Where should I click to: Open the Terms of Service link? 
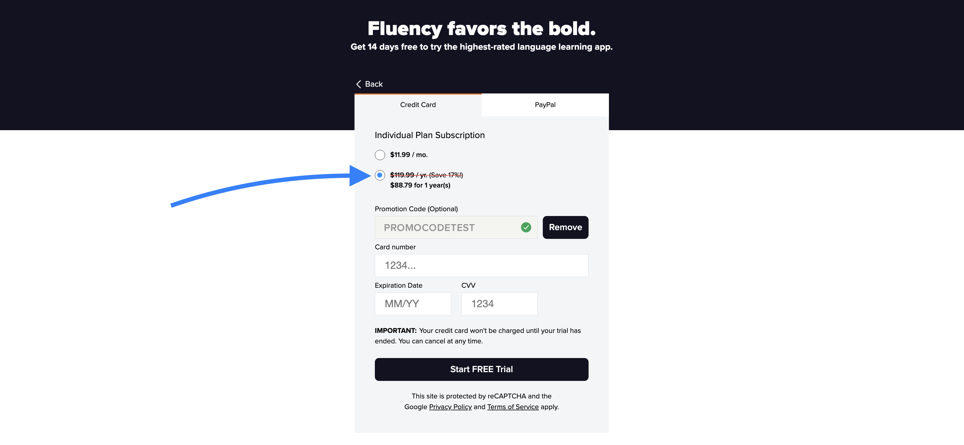click(513, 407)
